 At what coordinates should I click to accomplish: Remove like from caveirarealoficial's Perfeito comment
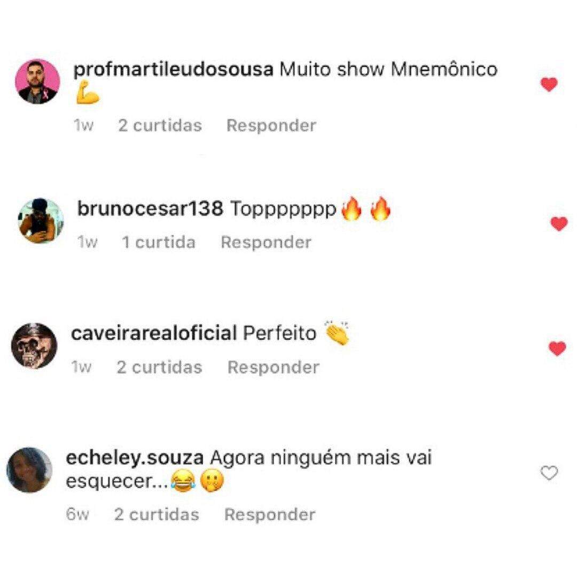[x=557, y=348]
